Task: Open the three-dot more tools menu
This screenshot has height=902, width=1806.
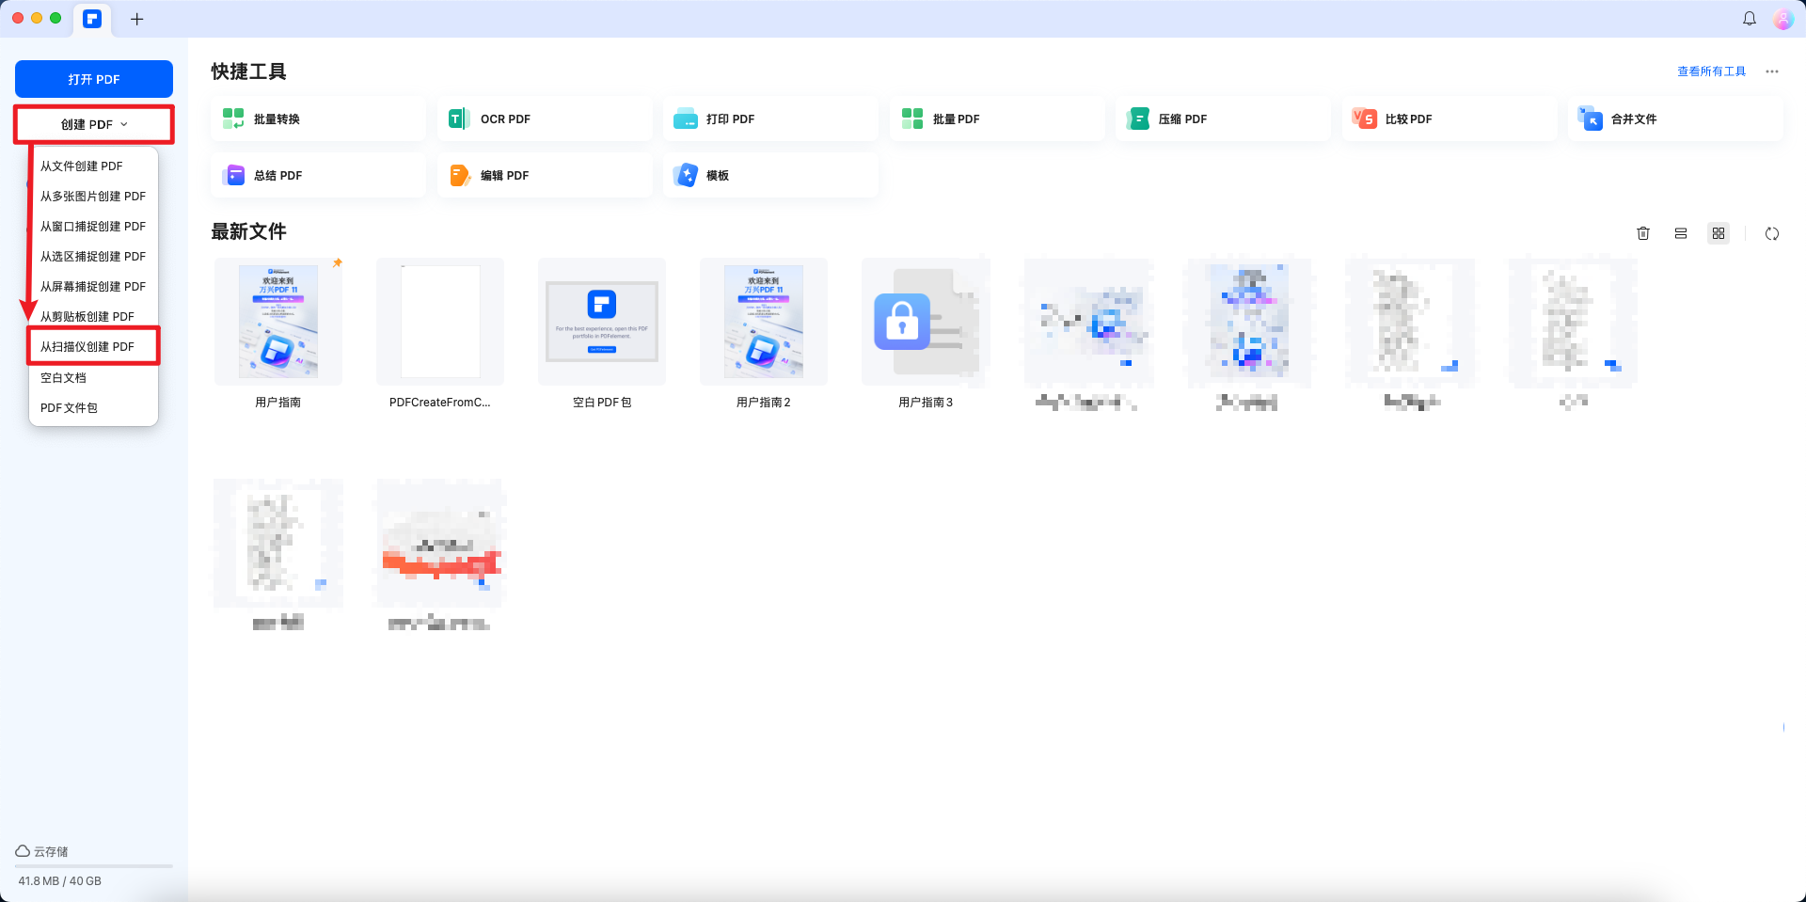Action: 1772,71
